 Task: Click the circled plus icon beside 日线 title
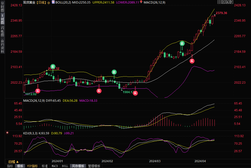click(x=49, y=2)
